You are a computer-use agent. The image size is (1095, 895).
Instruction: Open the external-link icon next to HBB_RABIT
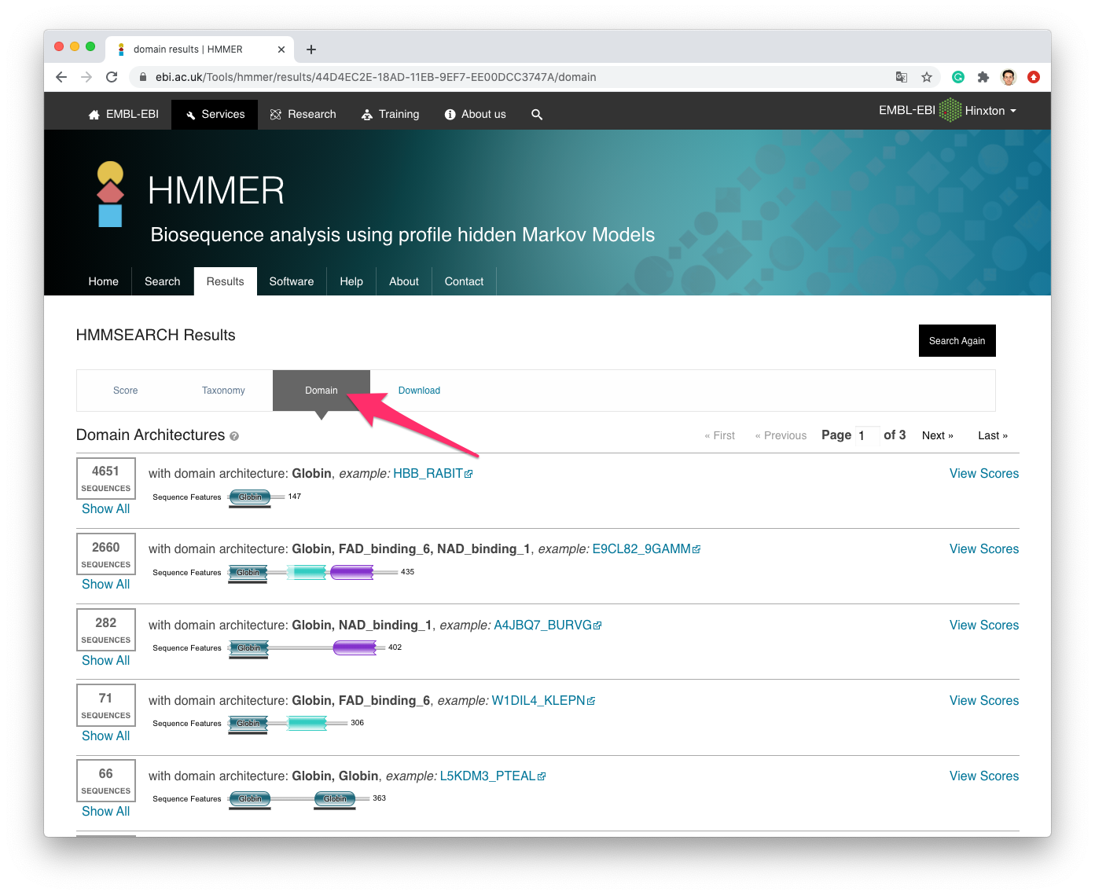coord(469,473)
